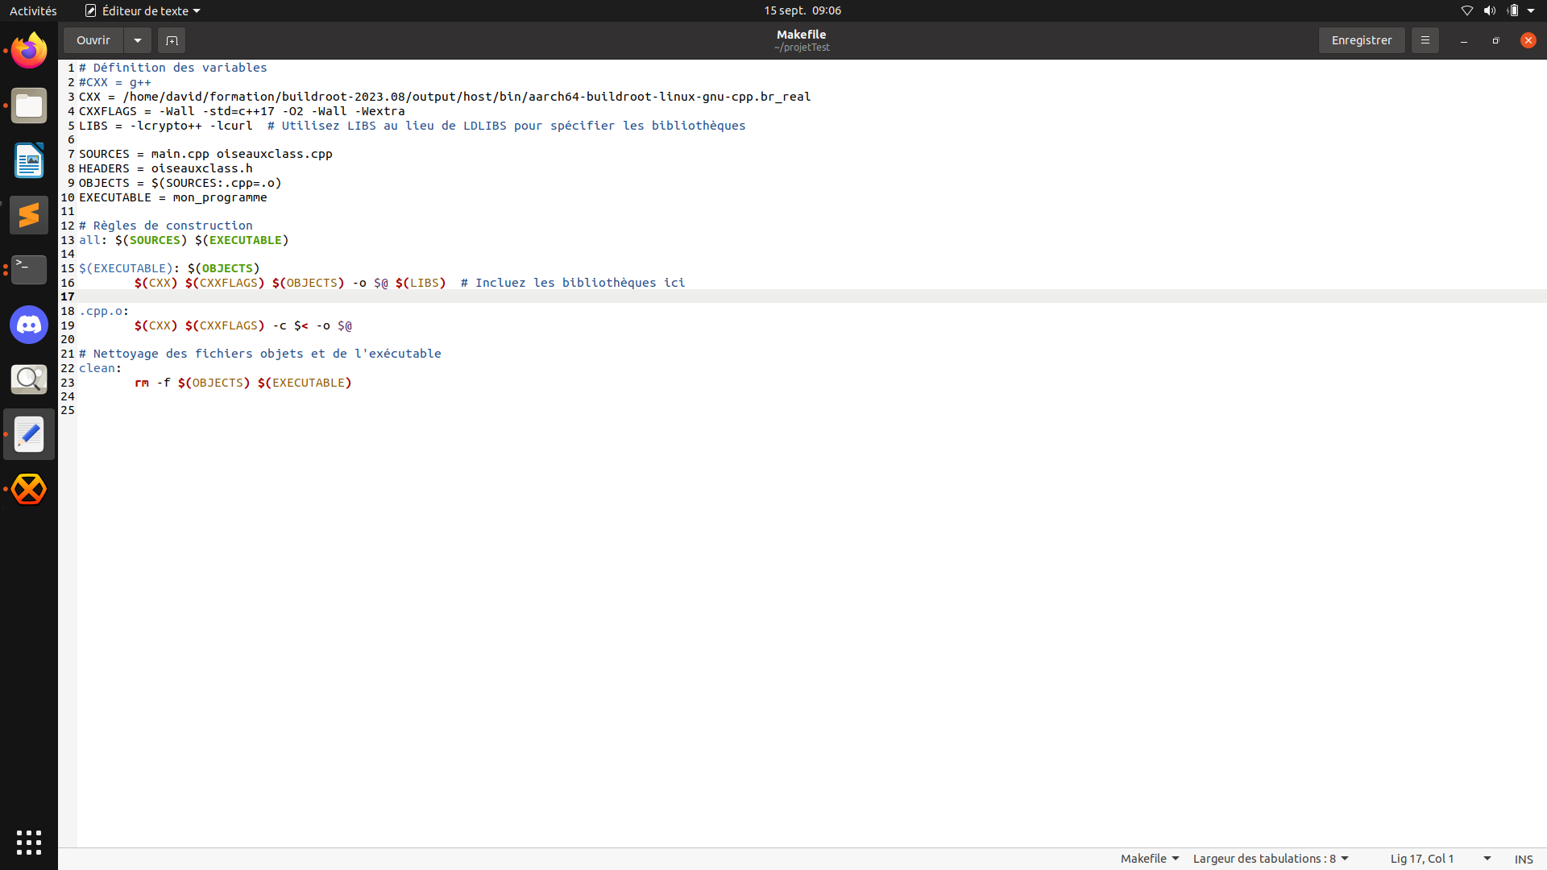Click the '.cpp.o:' rule
1547x870 pixels.
104,311
